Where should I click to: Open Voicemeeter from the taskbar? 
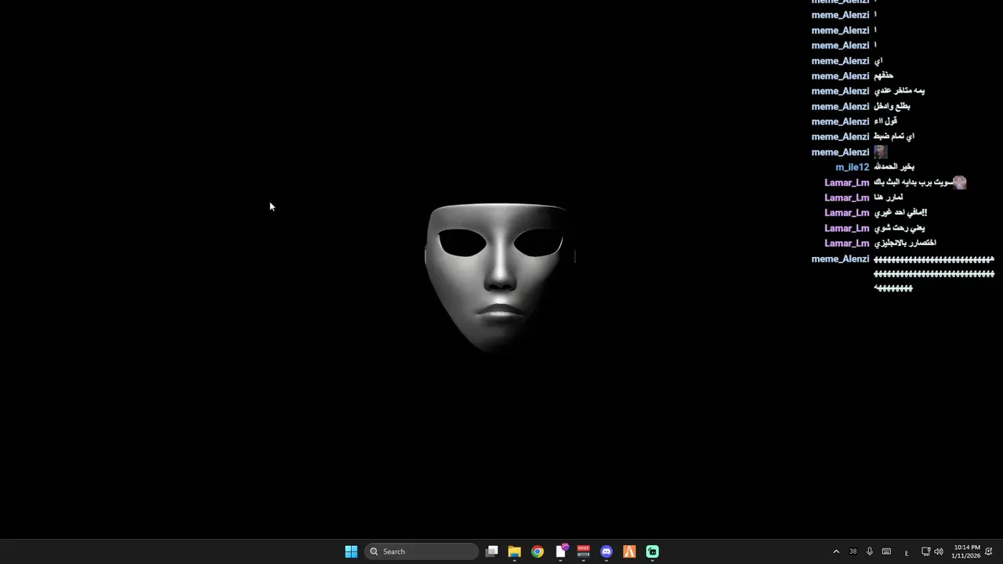(584, 551)
